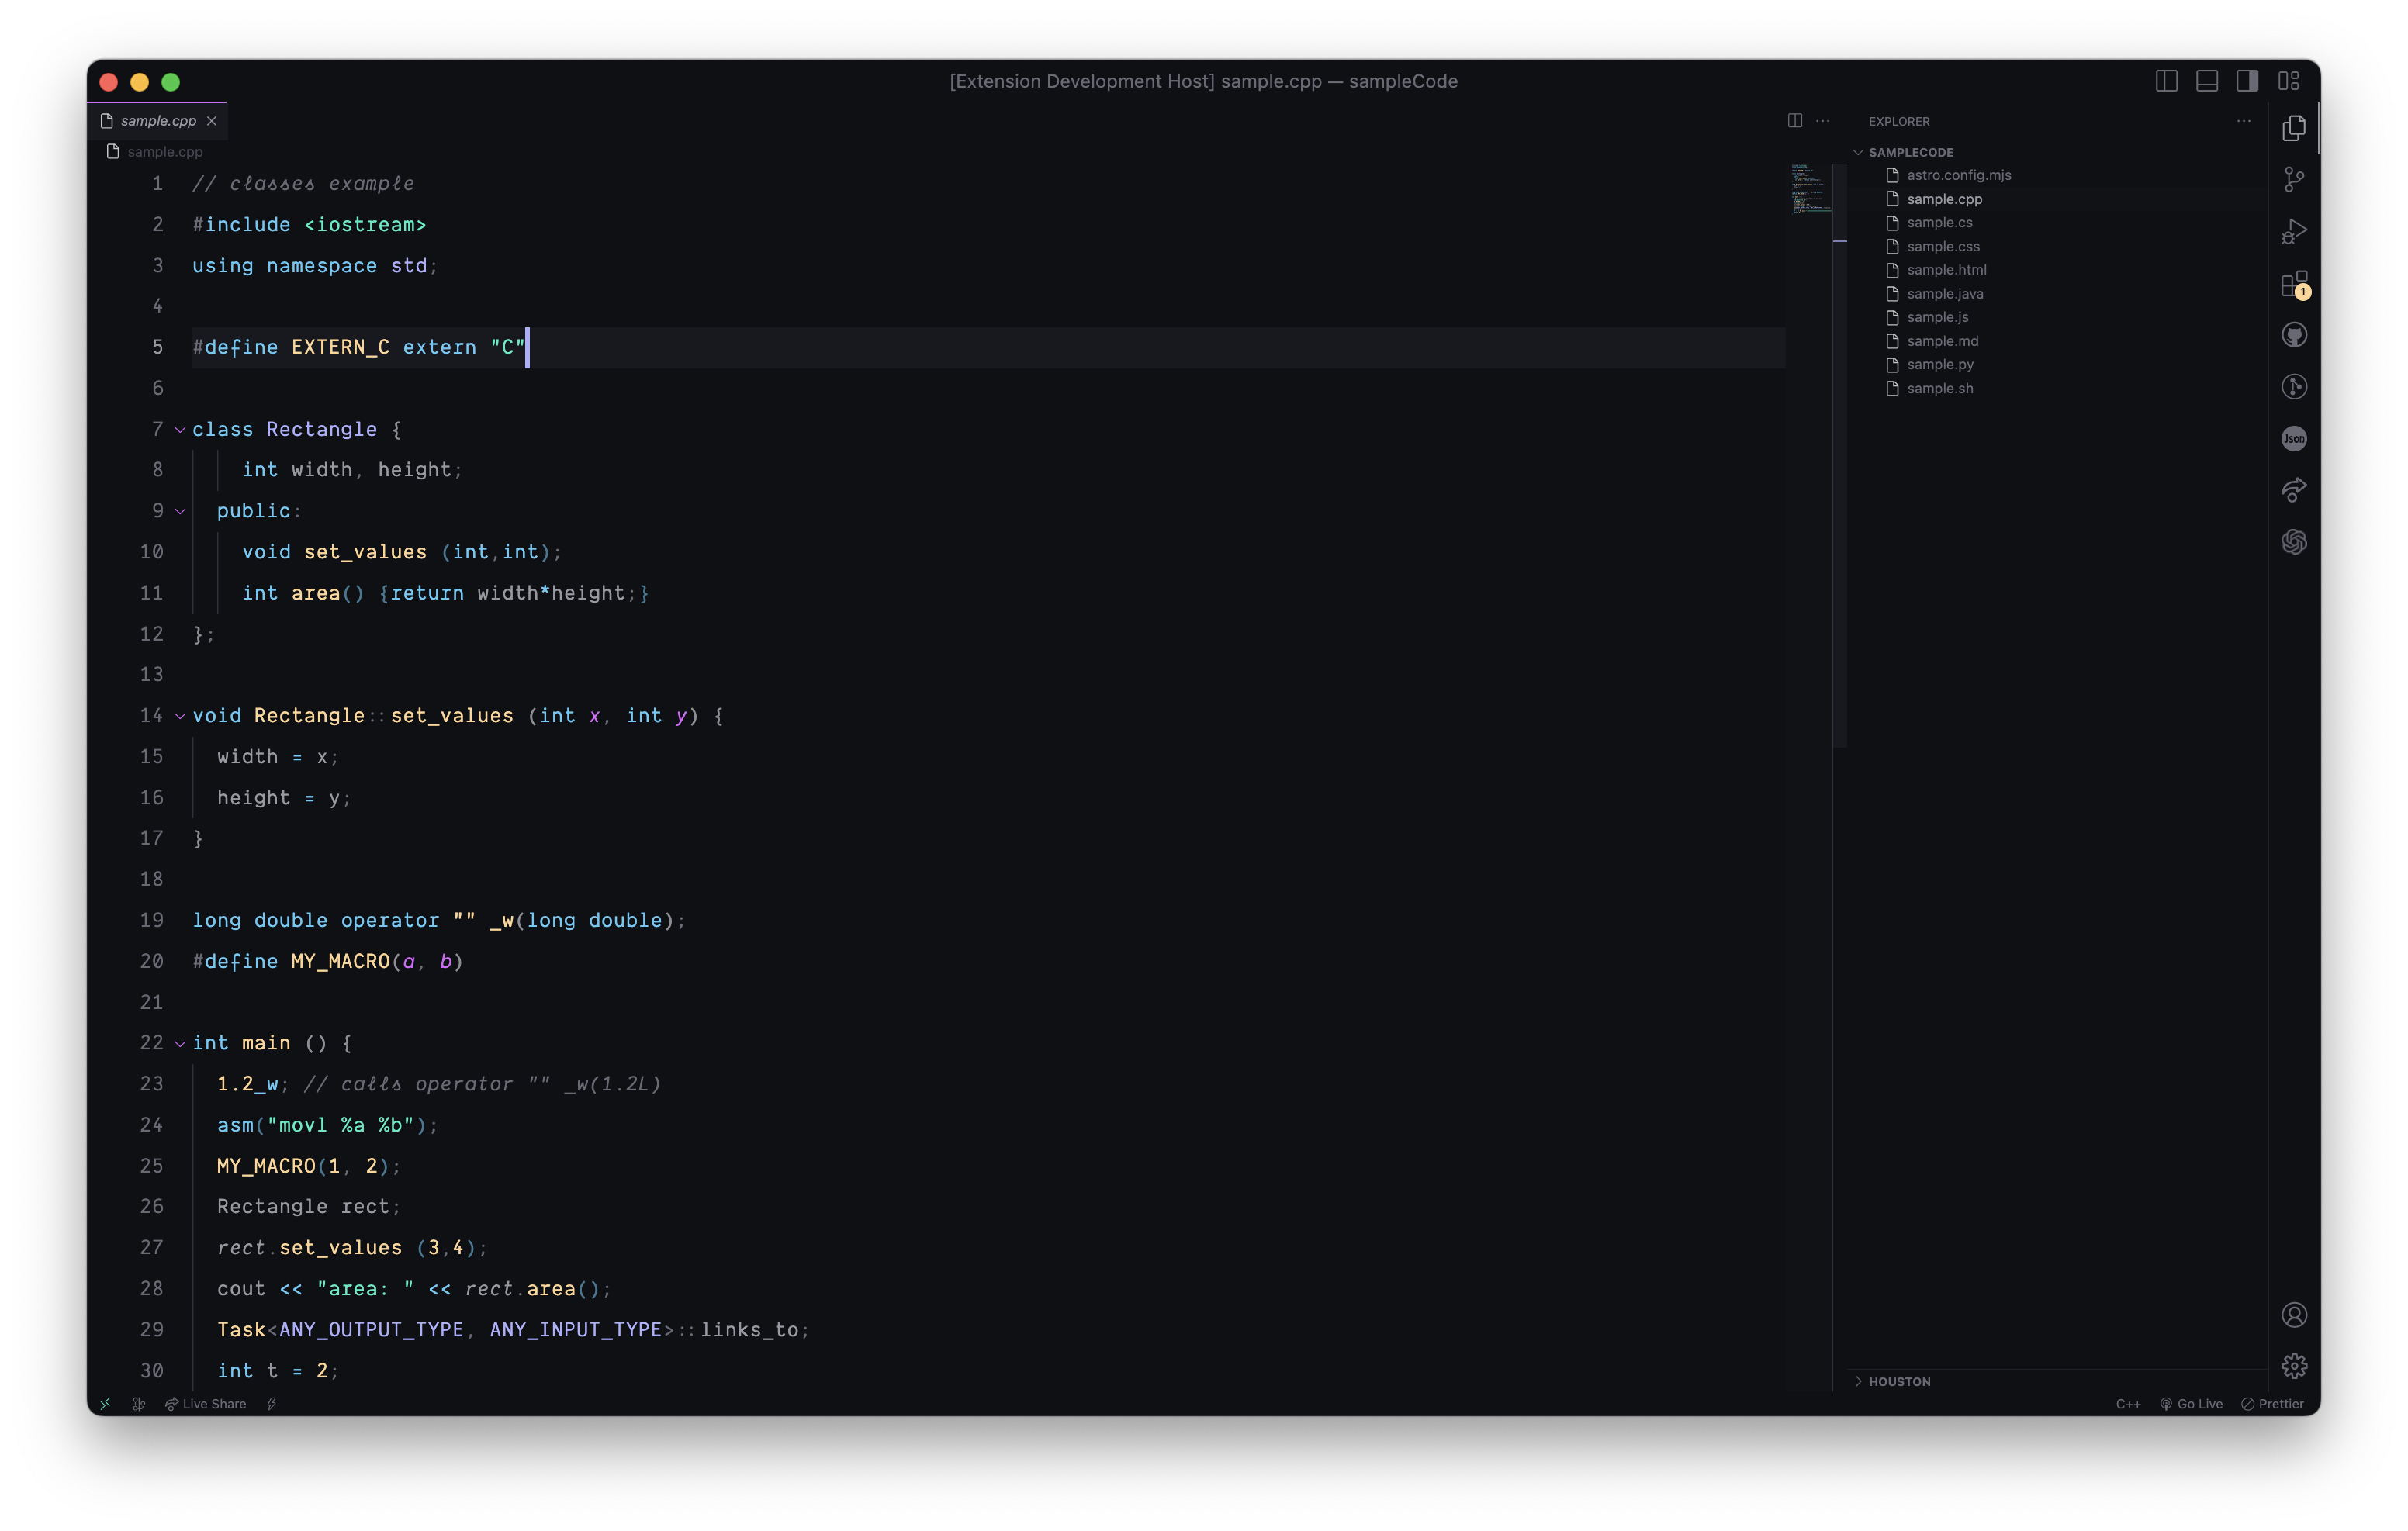
Task: Collapse the SAMPLECODE folder
Action: point(1910,152)
